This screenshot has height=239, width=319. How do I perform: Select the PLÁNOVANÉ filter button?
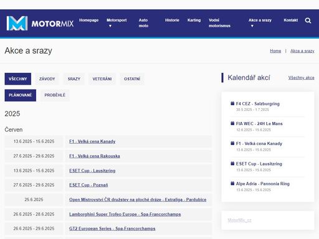pyautogui.click(x=21, y=95)
